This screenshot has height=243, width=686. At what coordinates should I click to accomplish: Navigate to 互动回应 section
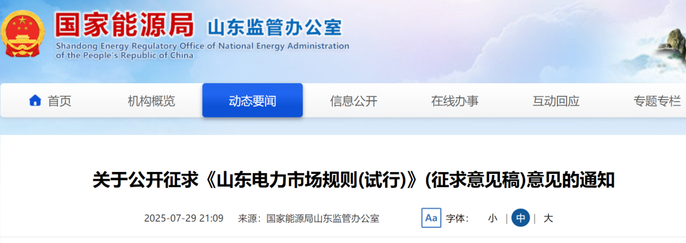556,101
